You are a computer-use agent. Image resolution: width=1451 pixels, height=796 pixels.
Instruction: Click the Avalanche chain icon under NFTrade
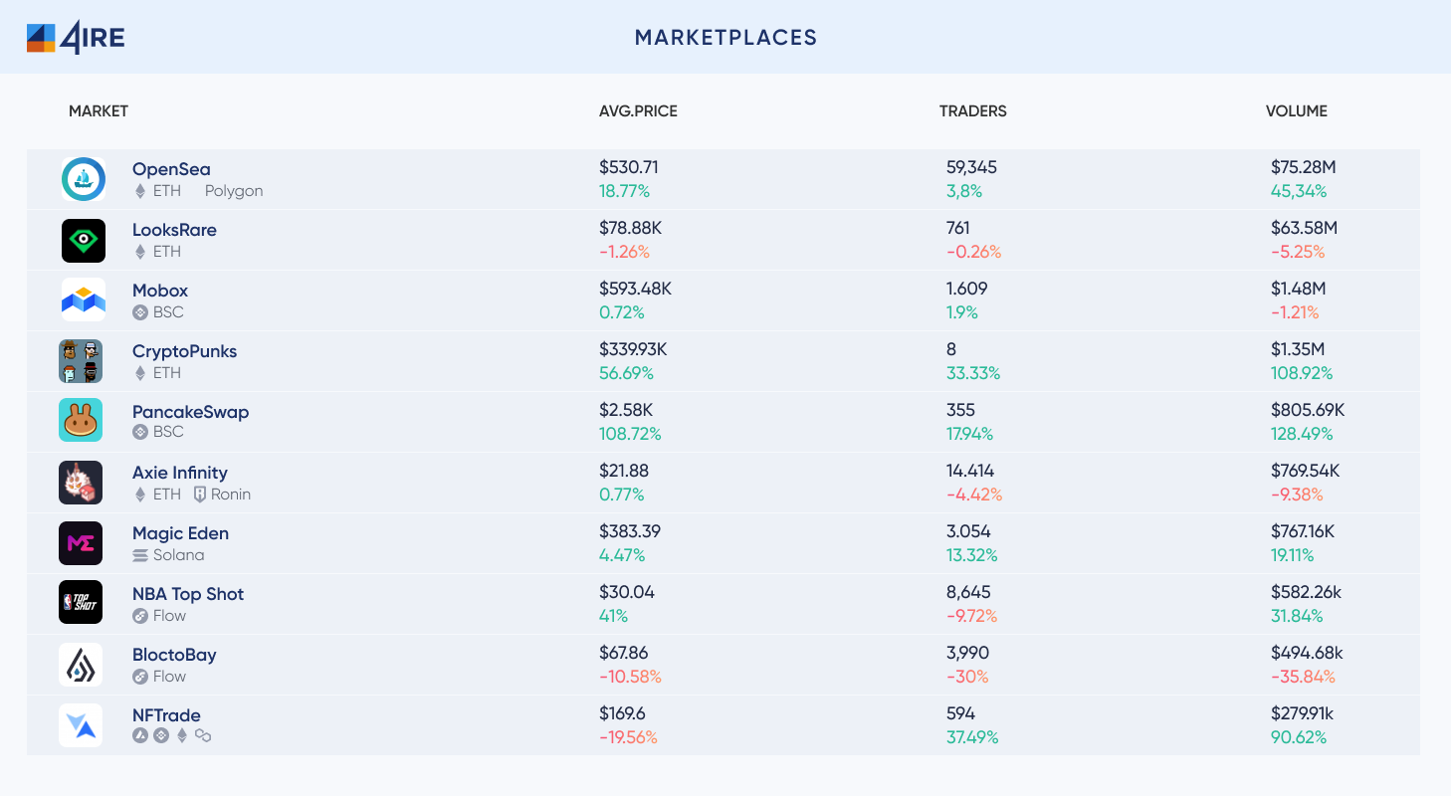(140, 736)
